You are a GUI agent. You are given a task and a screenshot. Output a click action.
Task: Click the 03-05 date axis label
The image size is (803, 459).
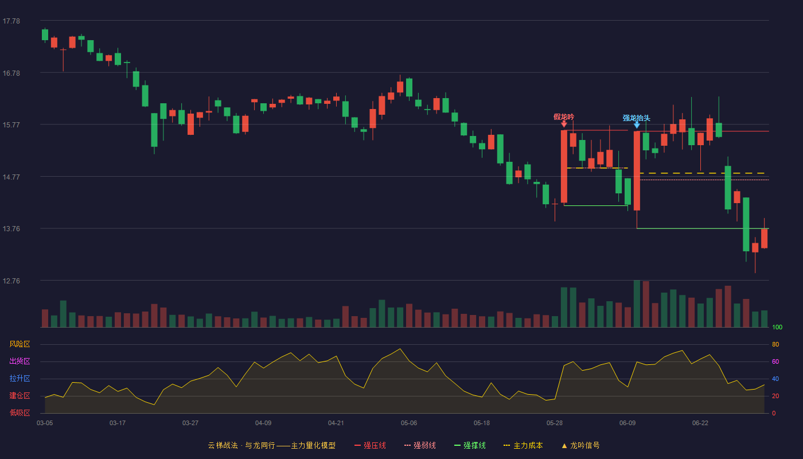[x=45, y=423]
